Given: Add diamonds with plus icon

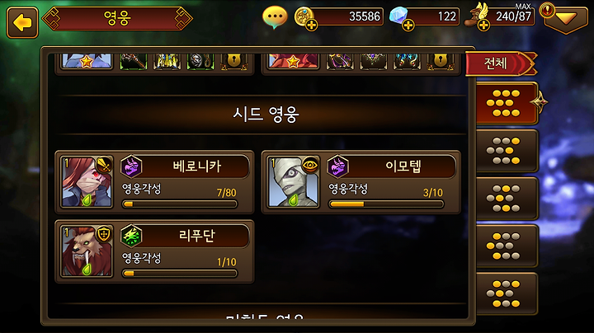Looking at the screenshot, I should (408, 26).
